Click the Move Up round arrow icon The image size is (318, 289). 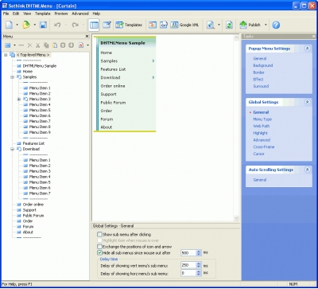[63, 45]
